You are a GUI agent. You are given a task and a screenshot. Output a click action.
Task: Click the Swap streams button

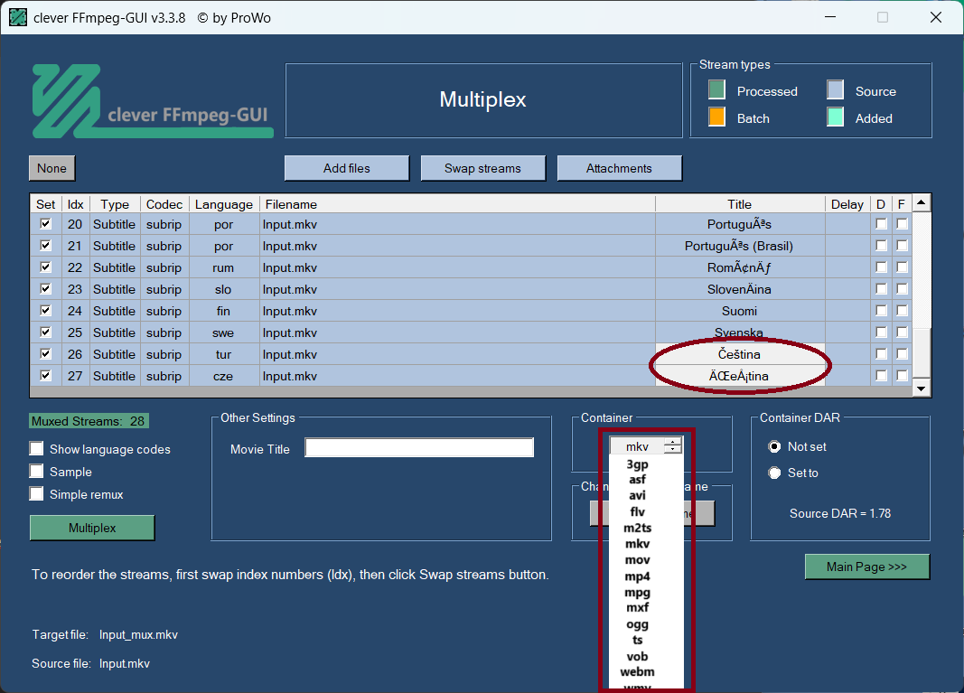pyautogui.click(x=482, y=168)
